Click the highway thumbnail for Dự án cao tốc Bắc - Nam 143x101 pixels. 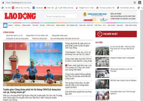point(102,50)
